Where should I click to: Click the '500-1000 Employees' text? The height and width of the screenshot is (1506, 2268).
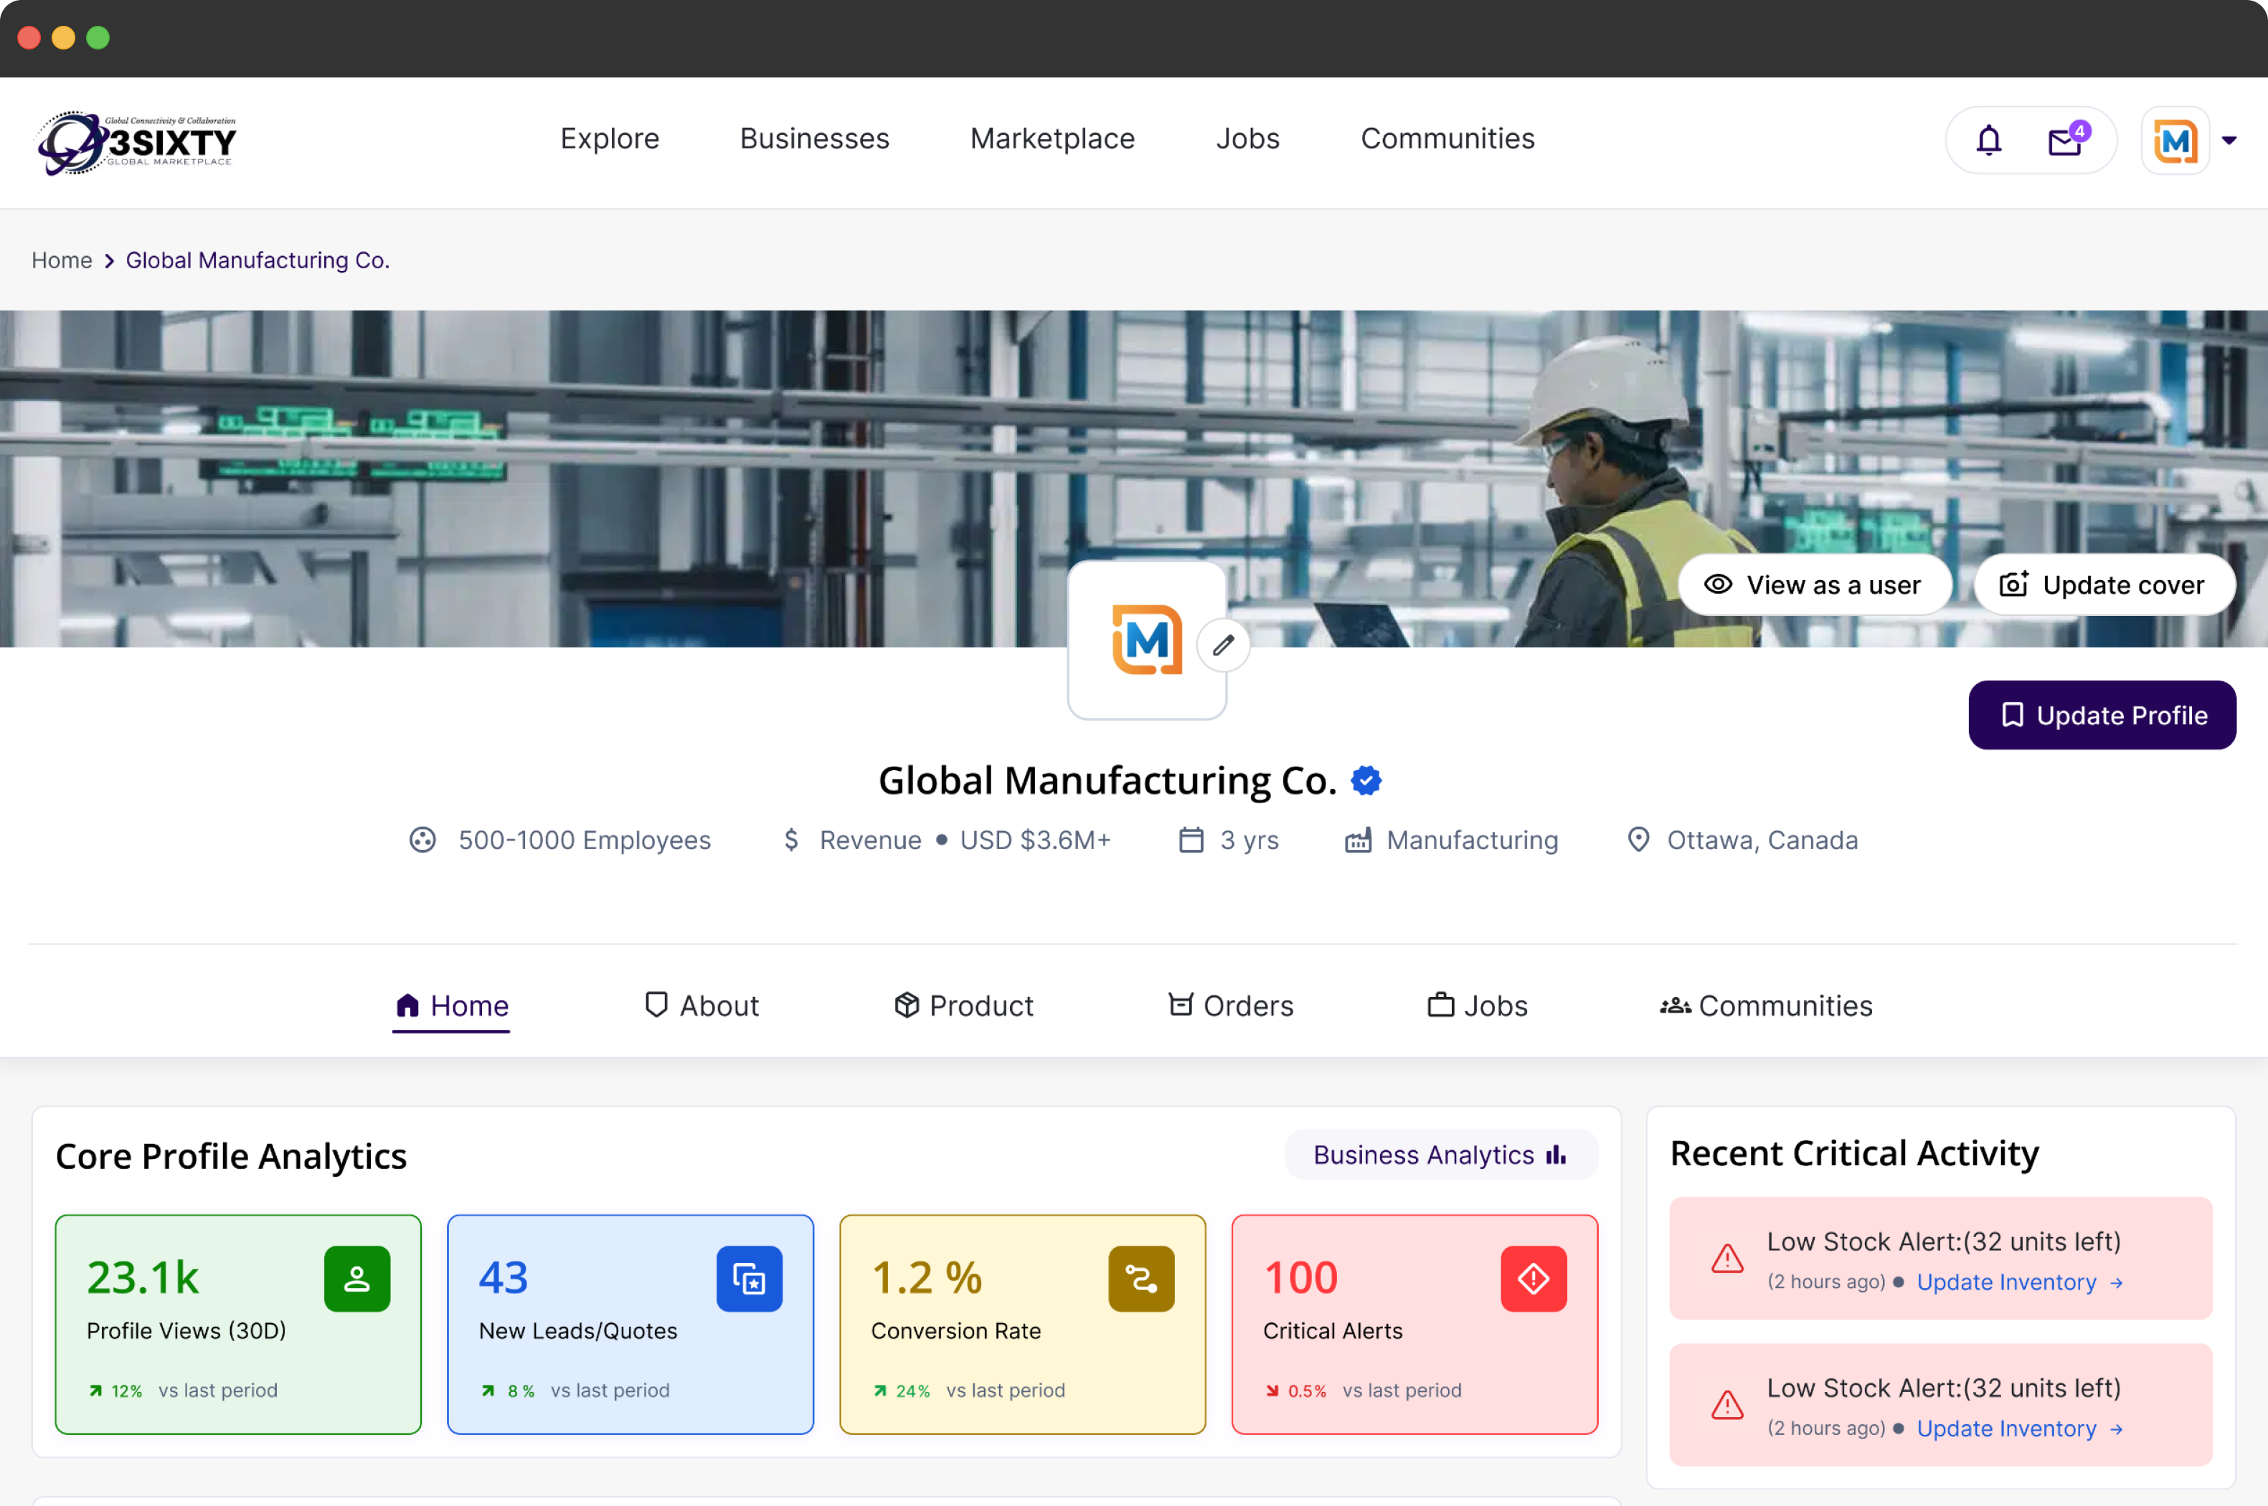click(584, 840)
